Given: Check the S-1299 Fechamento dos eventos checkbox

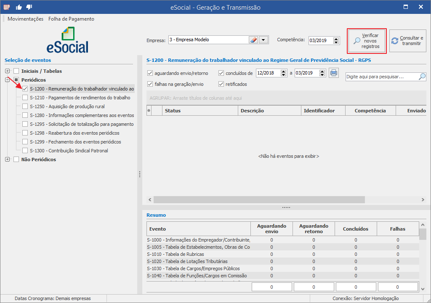Looking at the screenshot, I should 25,141.
